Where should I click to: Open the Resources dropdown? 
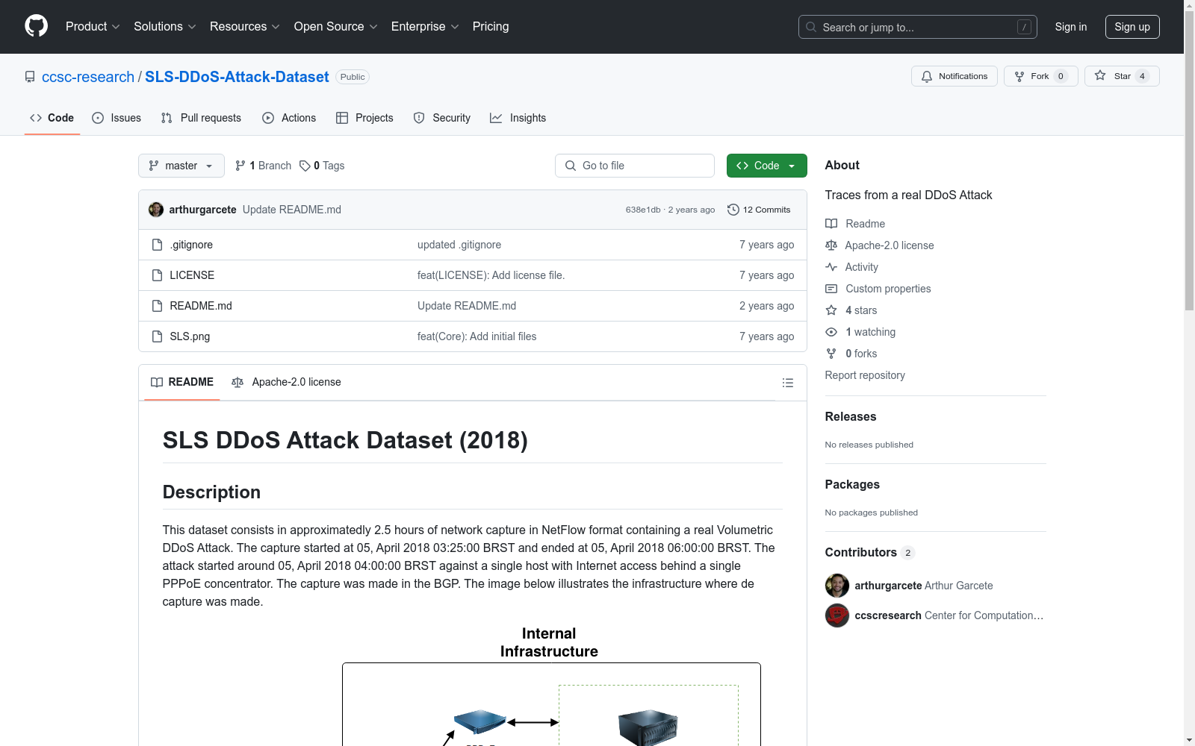click(x=245, y=27)
